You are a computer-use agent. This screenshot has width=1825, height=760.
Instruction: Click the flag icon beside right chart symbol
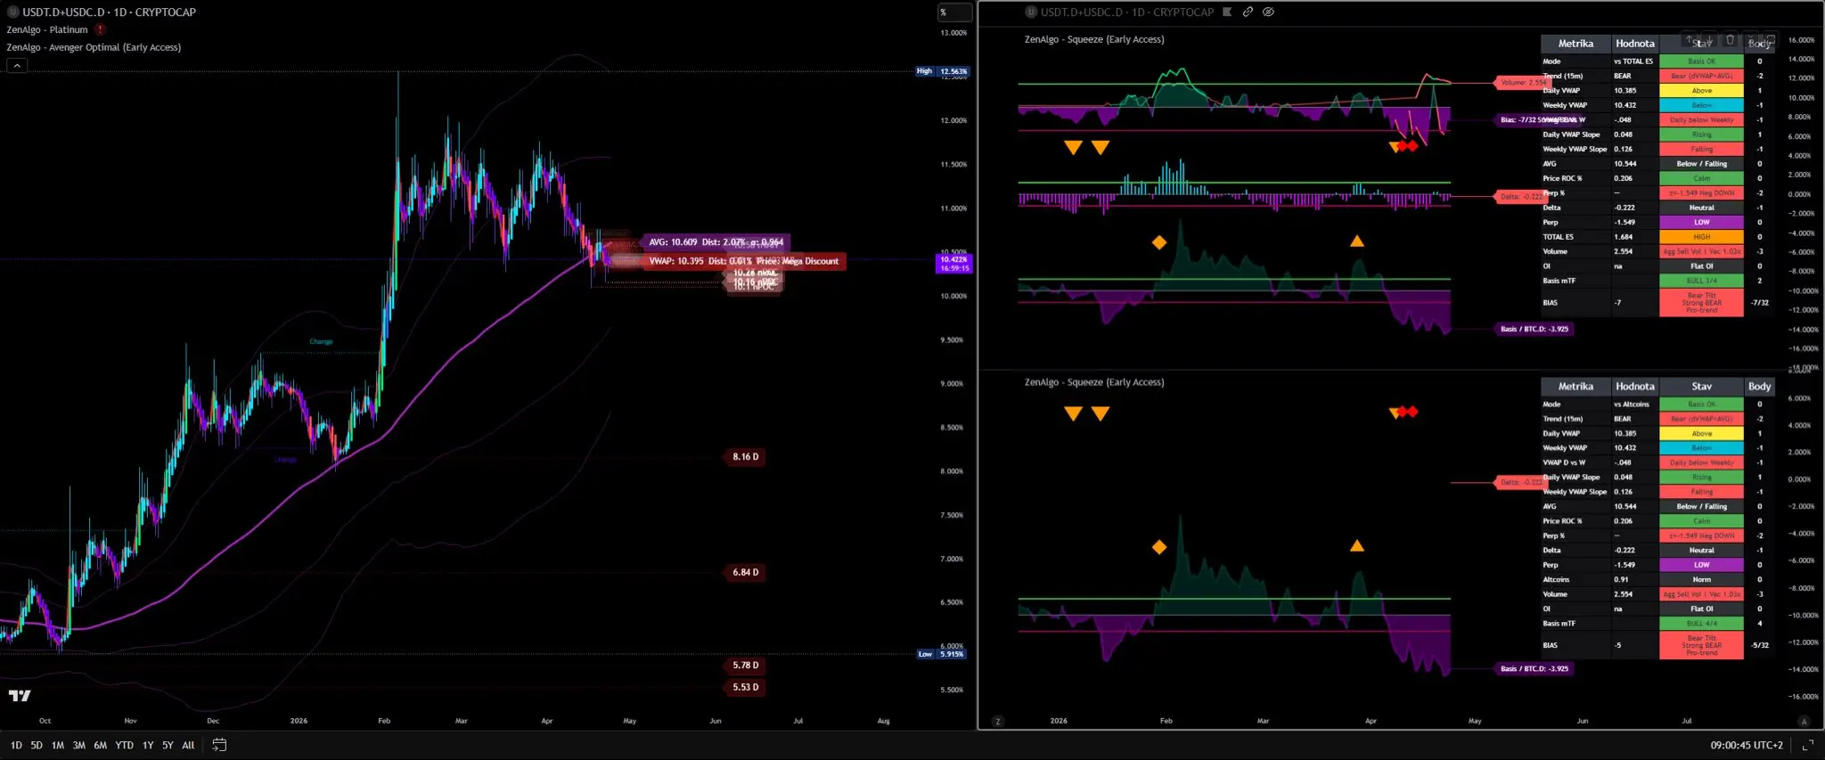click(x=1227, y=12)
